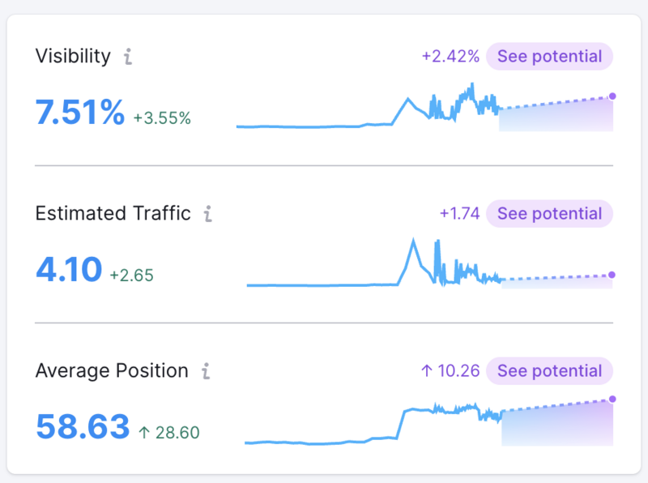Click the 10.26 potential position gain

point(450,371)
